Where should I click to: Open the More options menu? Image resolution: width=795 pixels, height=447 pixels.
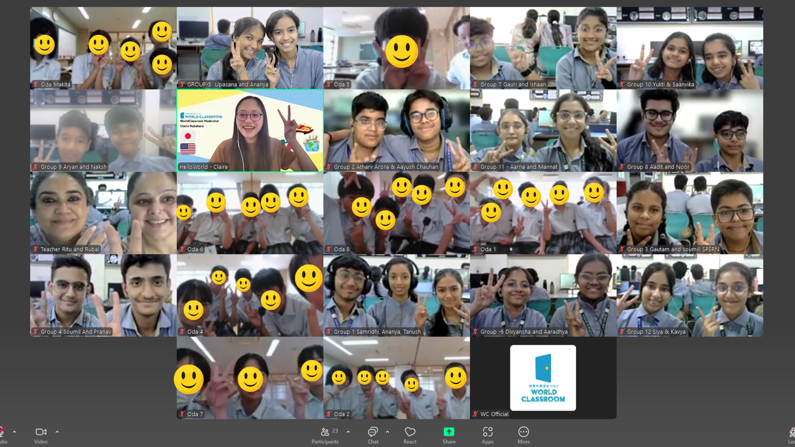tap(523, 435)
